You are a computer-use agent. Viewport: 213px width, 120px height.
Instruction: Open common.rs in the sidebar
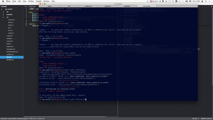pos(12,20)
